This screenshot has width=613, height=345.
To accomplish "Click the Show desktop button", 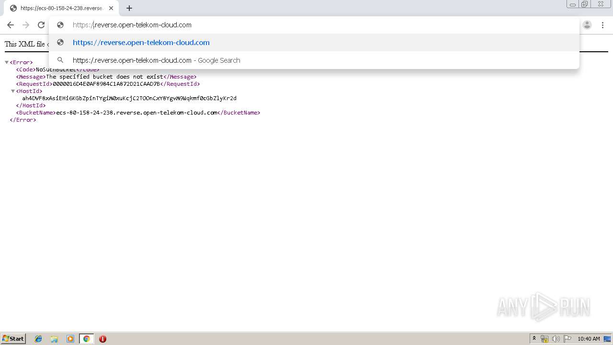I will [608, 339].
